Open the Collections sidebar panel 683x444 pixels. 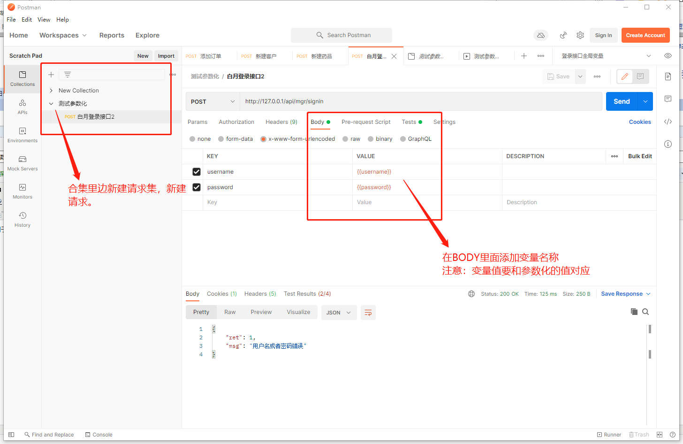click(x=23, y=78)
